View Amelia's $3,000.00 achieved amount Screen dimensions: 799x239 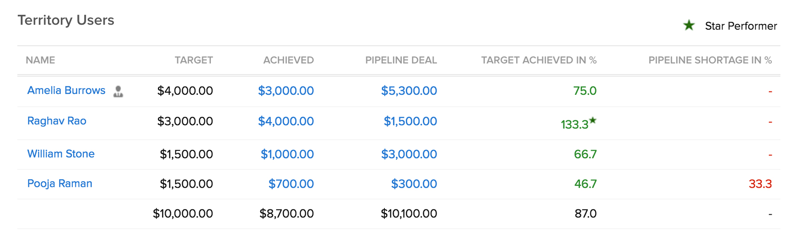click(x=286, y=91)
